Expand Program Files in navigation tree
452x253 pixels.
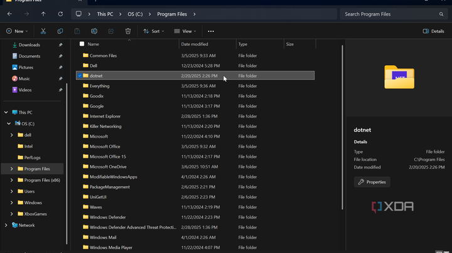pos(11,168)
